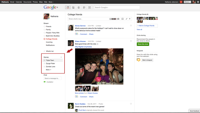Viewport: 200px width, 113px height.
Task: Add a video using share box icon
Action: coord(122,19)
